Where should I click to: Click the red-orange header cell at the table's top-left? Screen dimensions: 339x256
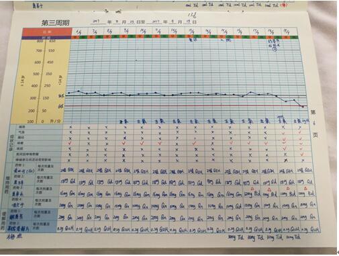click(47, 32)
